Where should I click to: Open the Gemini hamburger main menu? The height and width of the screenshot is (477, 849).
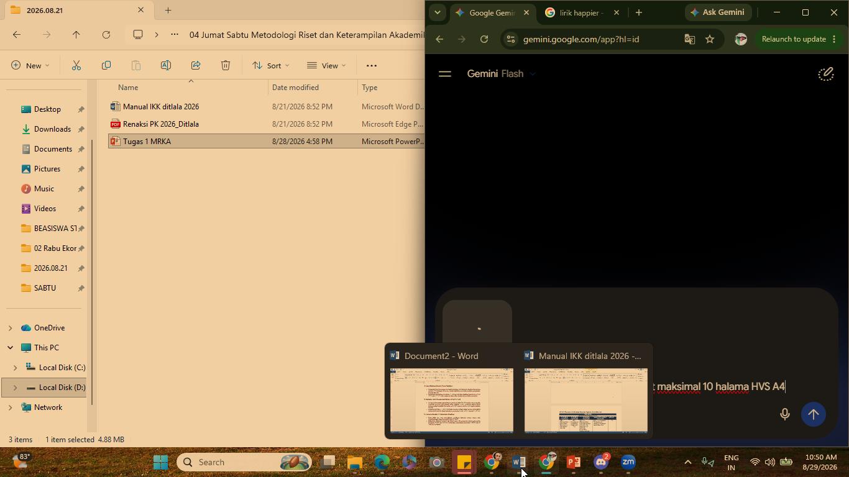[445, 74]
